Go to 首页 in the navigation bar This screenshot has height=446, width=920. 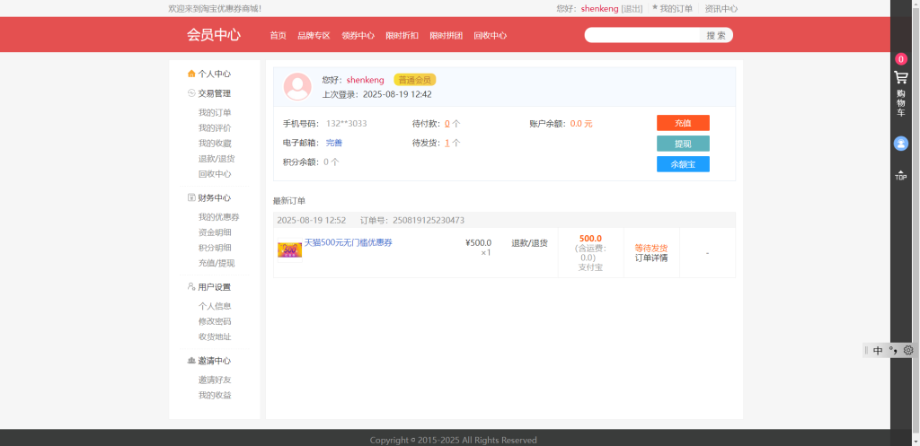pos(279,36)
